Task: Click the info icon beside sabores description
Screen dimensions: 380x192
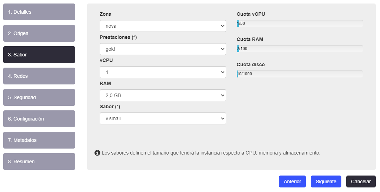Action: pyautogui.click(x=97, y=153)
